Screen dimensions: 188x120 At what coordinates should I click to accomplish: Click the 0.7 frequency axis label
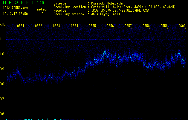pyautogui.click(x=2, y=99)
